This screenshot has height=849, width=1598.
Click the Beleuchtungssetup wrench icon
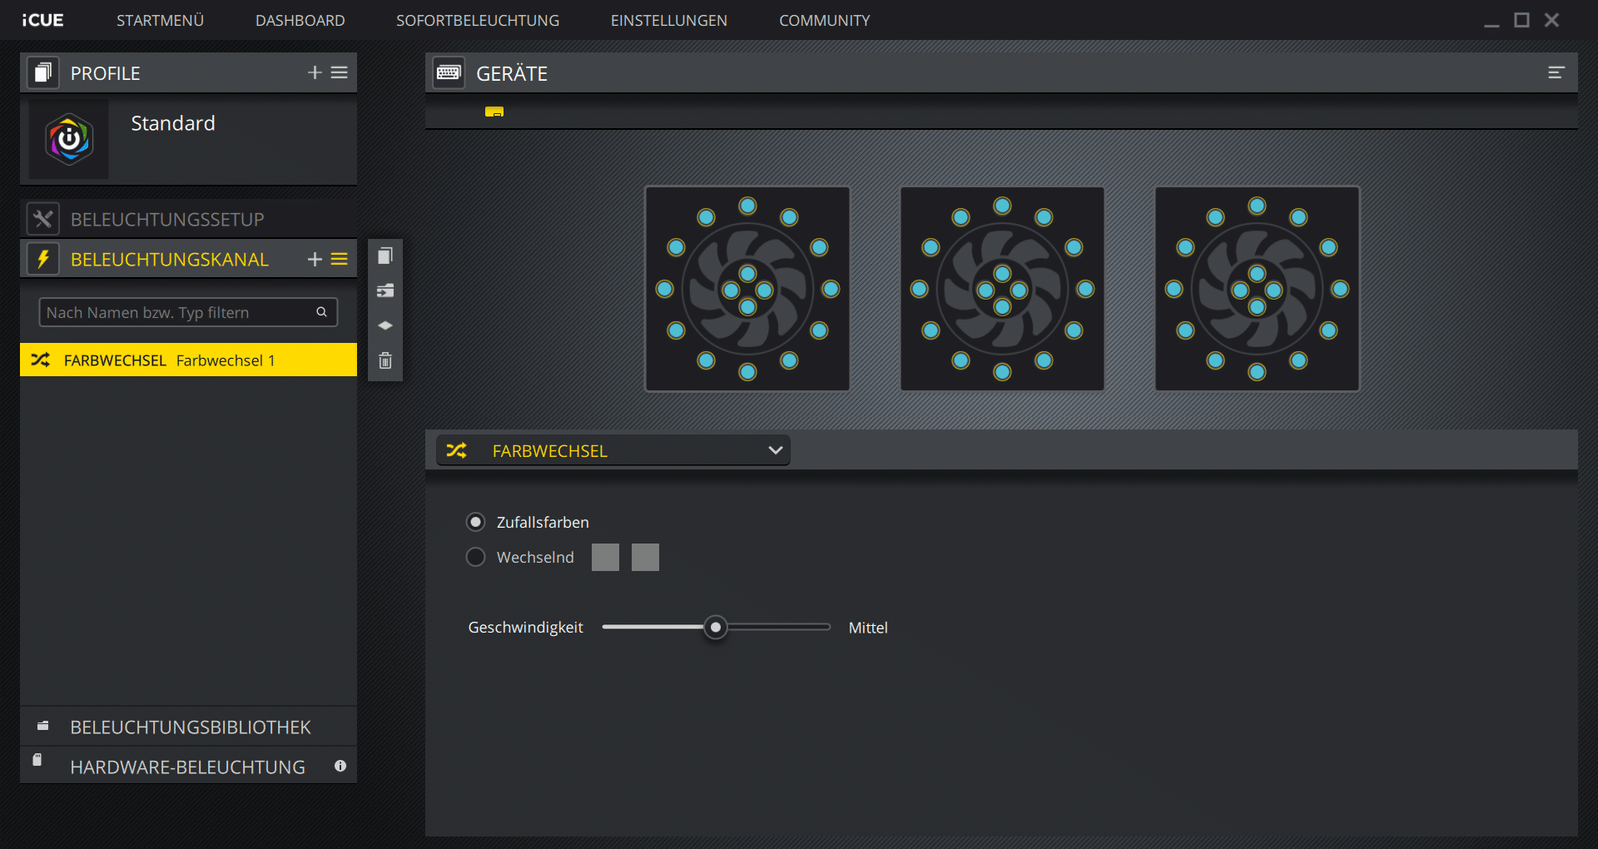pyautogui.click(x=43, y=220)
